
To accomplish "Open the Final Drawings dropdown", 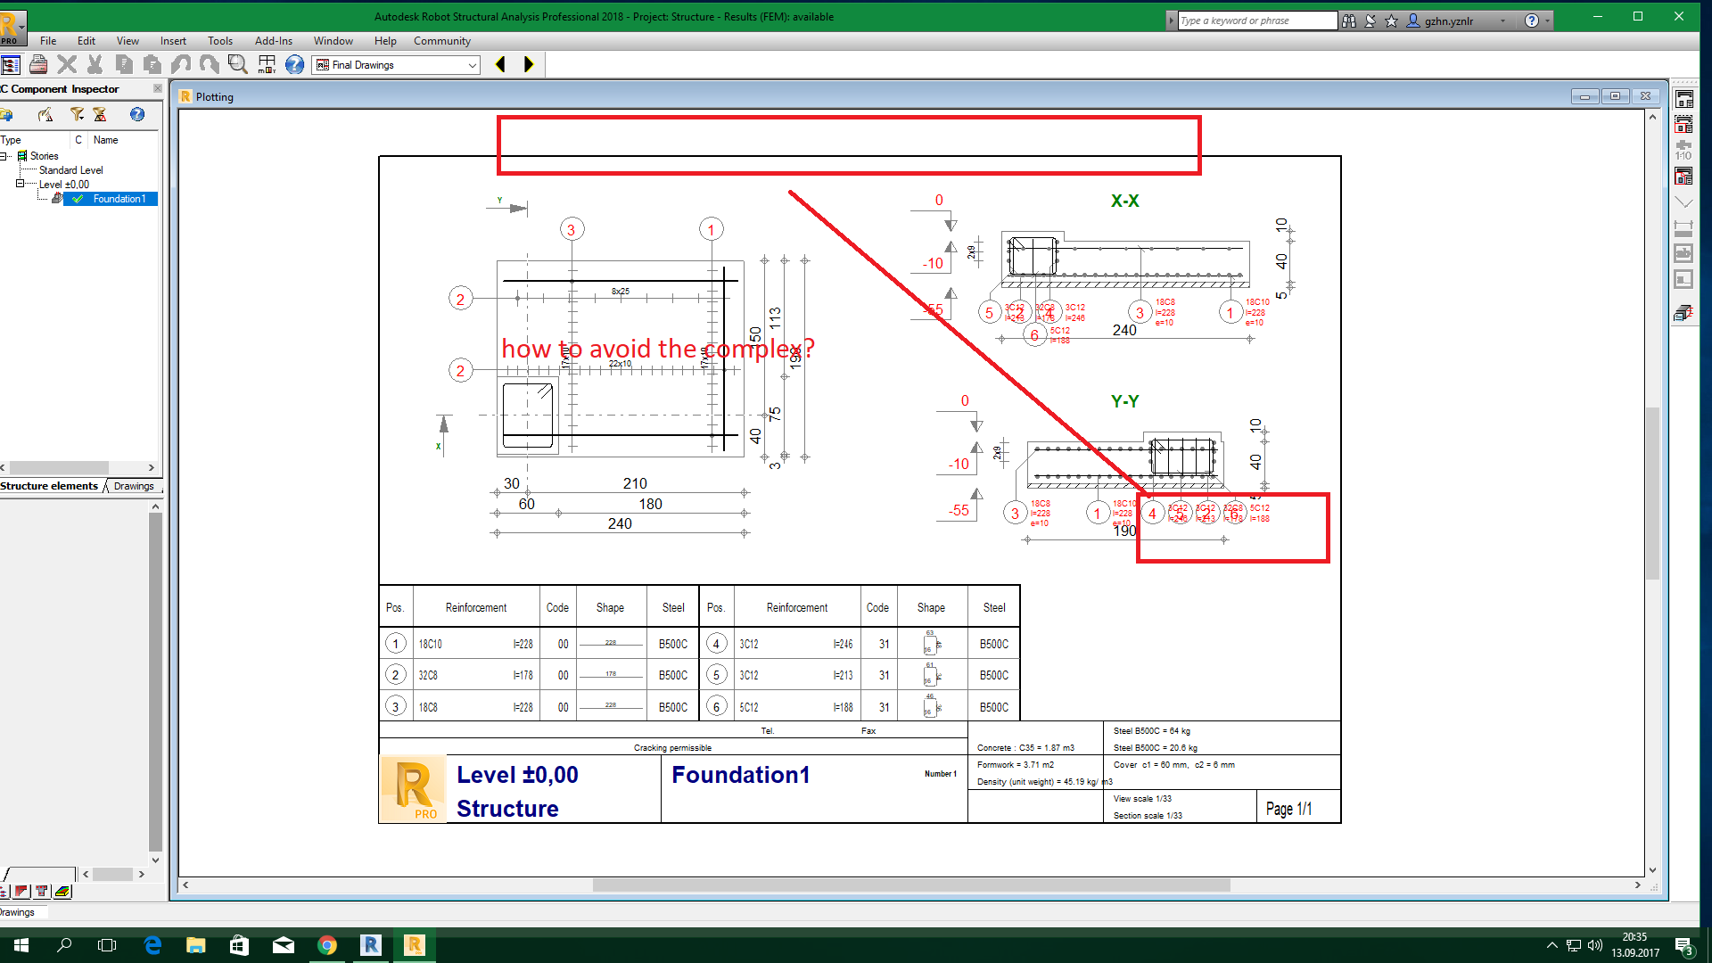I will [x=473, y=64].
